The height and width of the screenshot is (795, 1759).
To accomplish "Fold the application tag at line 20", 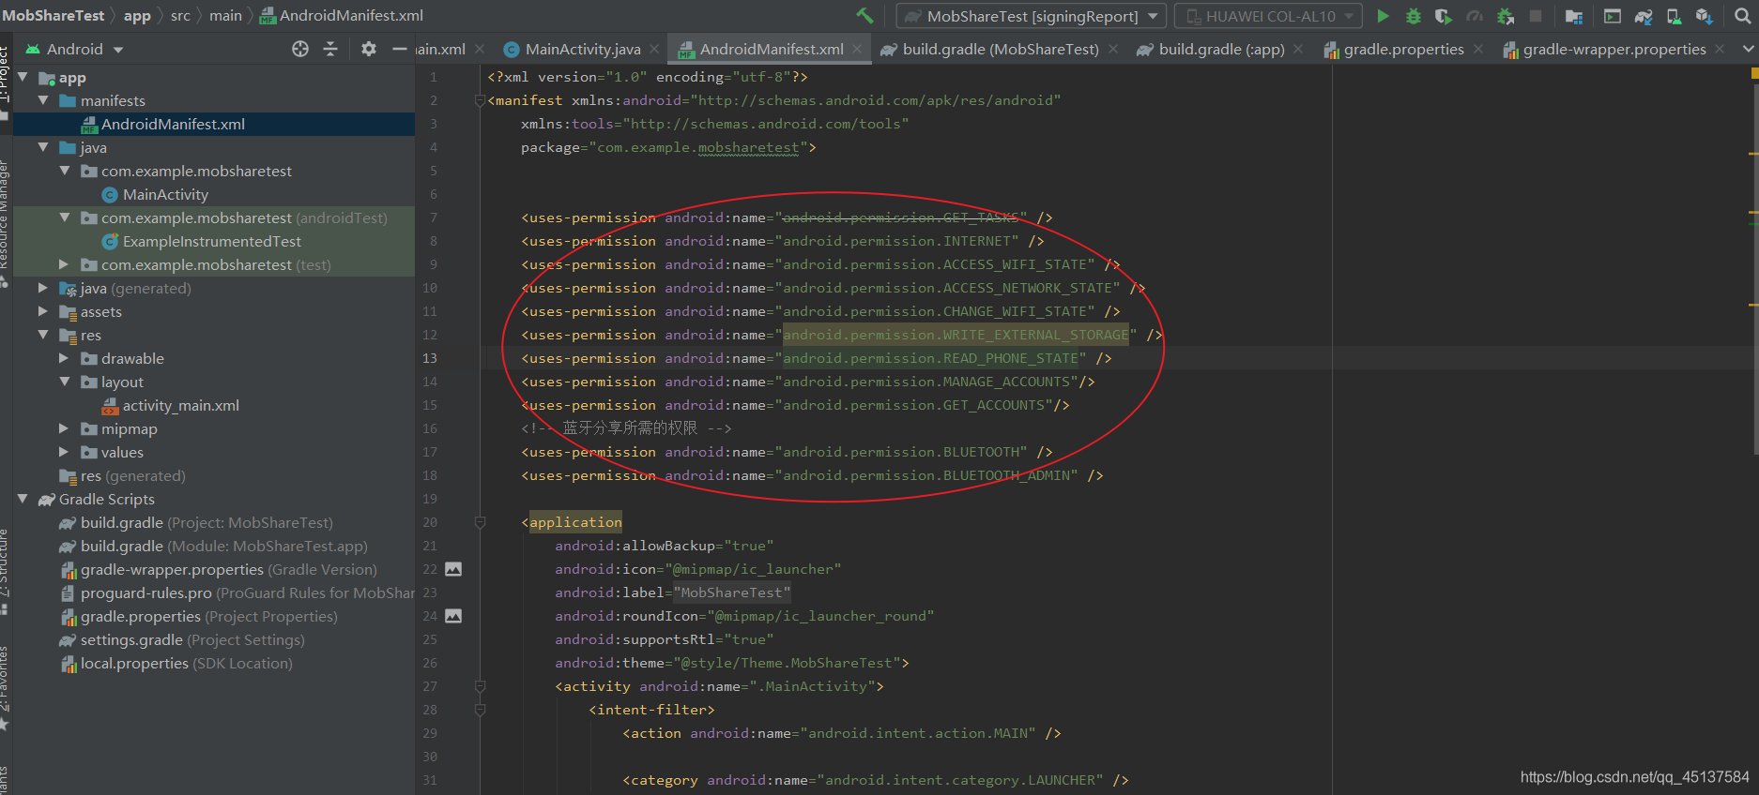I will [x=480, y=522].
